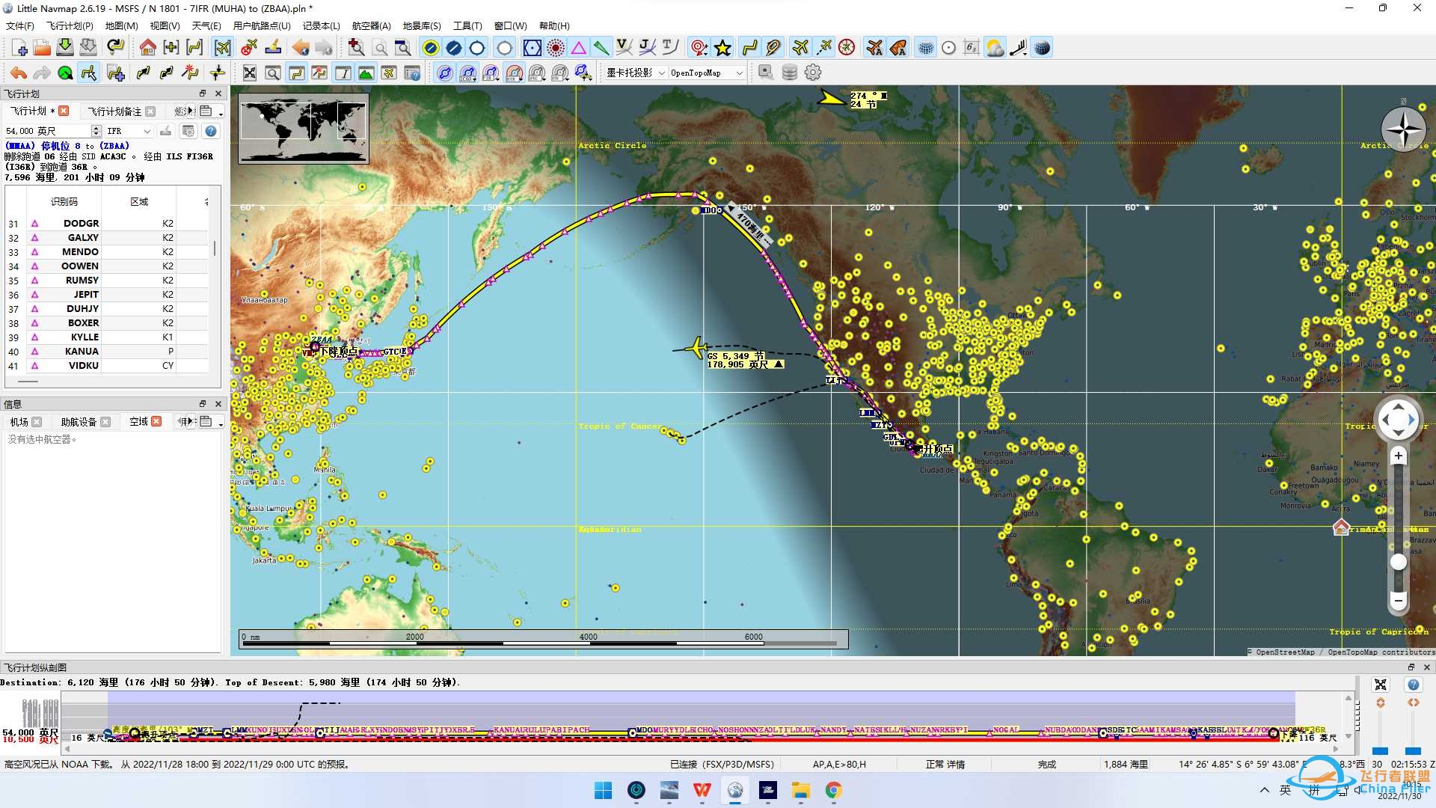Image resolution: width=1436 pixels, height=808 pixels.
Task: Click the New flight plan icon
Action: point(20,48)
